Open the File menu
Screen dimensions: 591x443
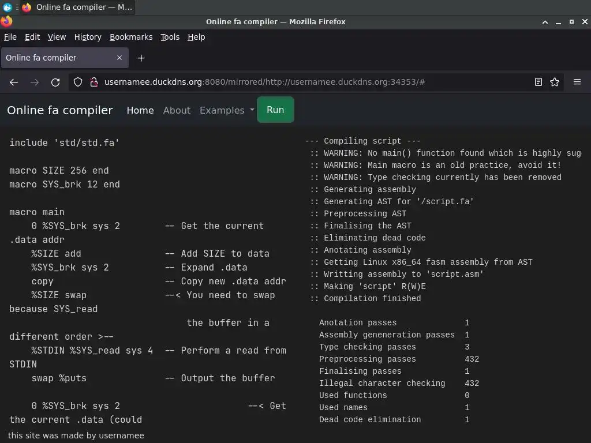pos(10,37)
